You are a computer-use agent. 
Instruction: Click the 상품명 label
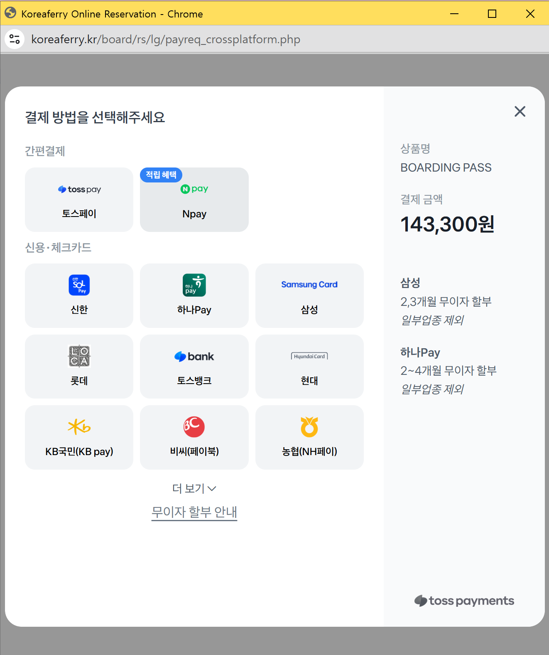tap(415, 148)
